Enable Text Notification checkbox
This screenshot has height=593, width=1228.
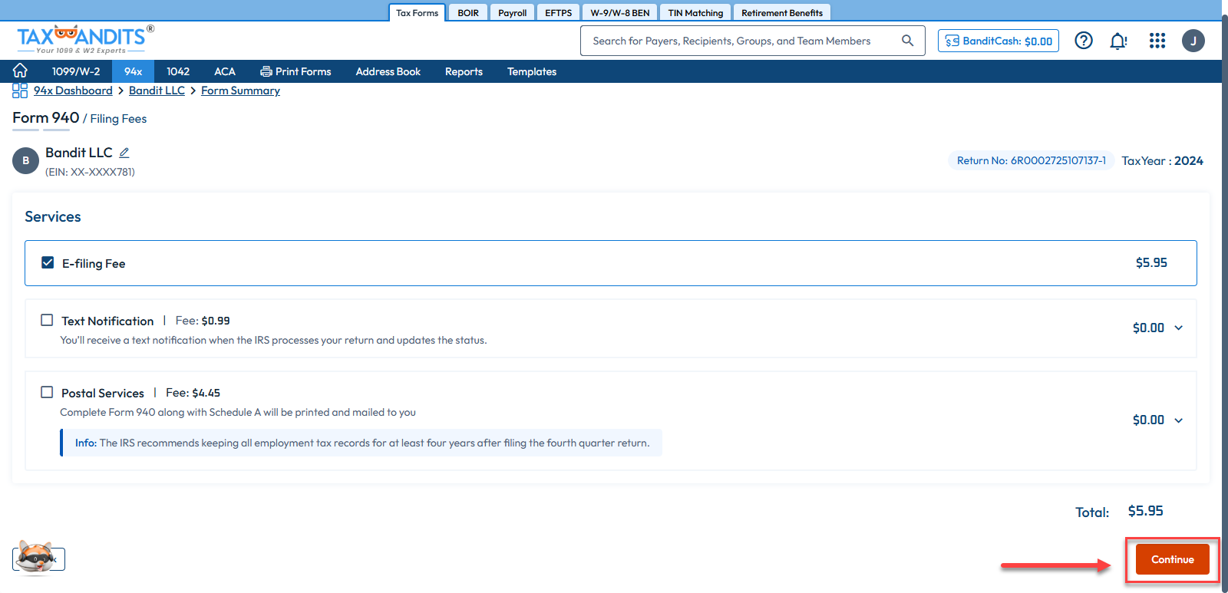[x=47, y=320]
